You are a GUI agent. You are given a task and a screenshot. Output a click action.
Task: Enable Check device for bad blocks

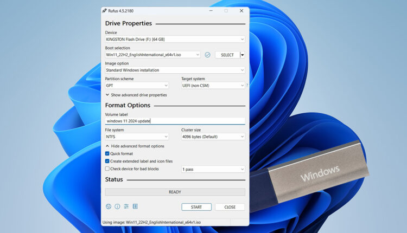point(107,169)
